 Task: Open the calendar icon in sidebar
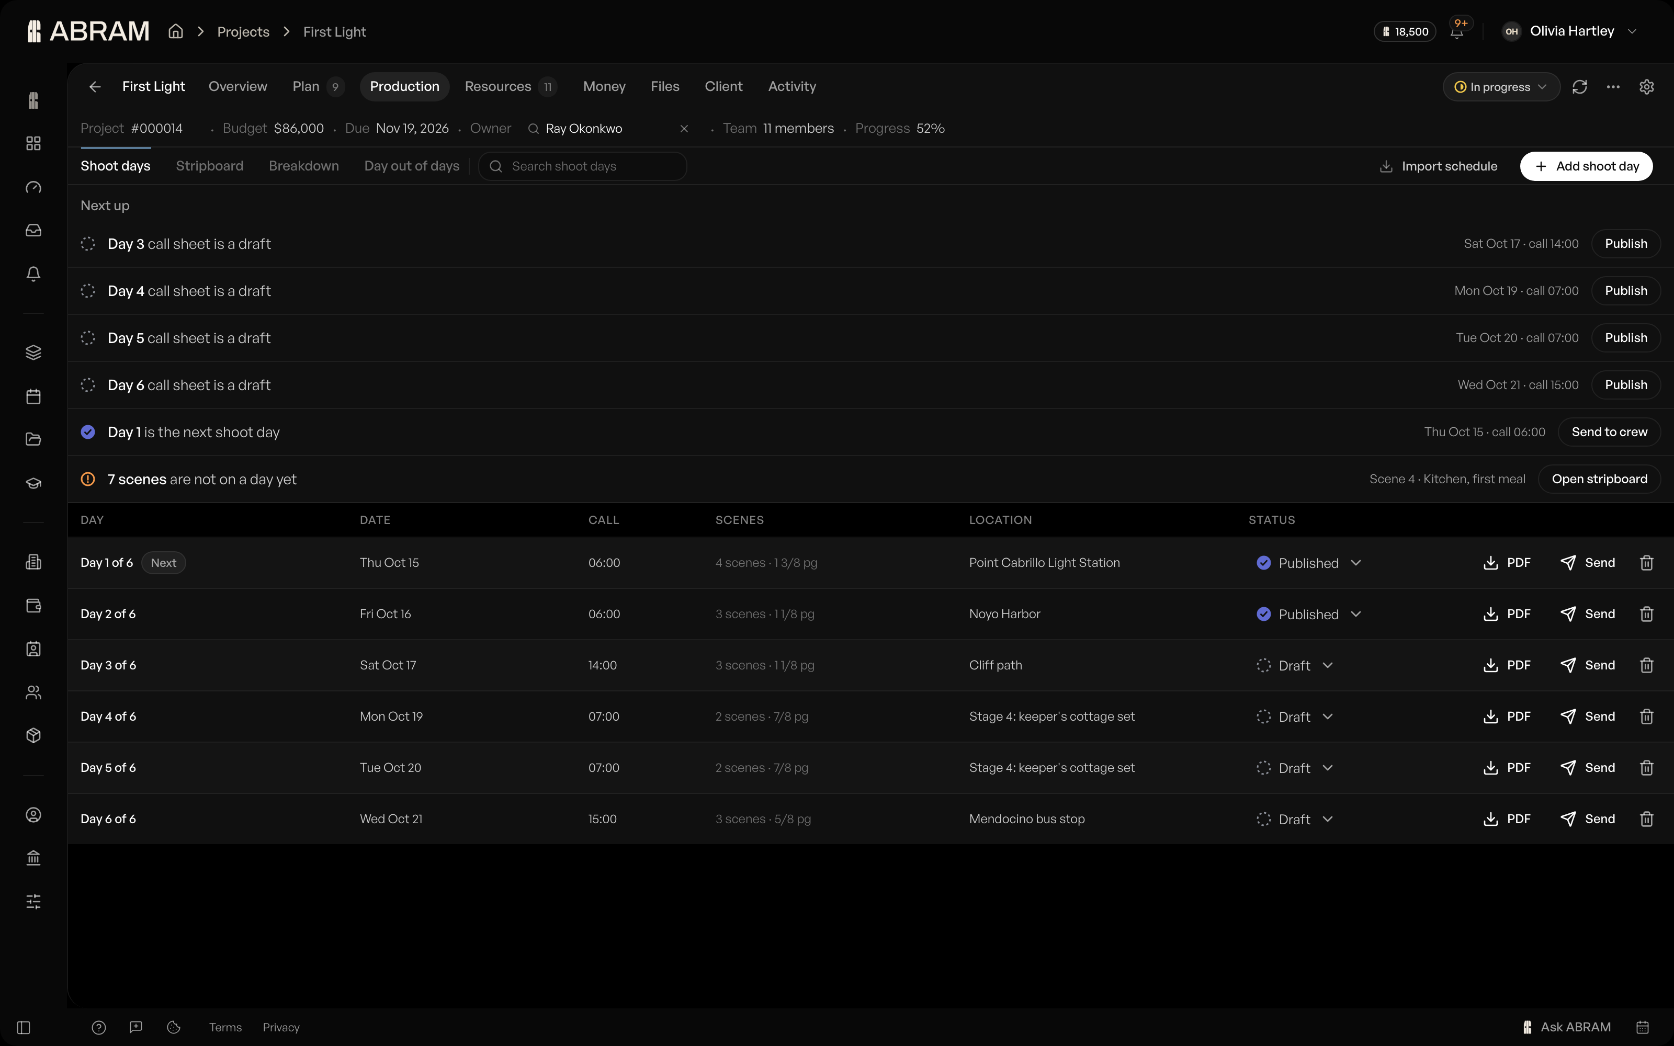[33, 396]
